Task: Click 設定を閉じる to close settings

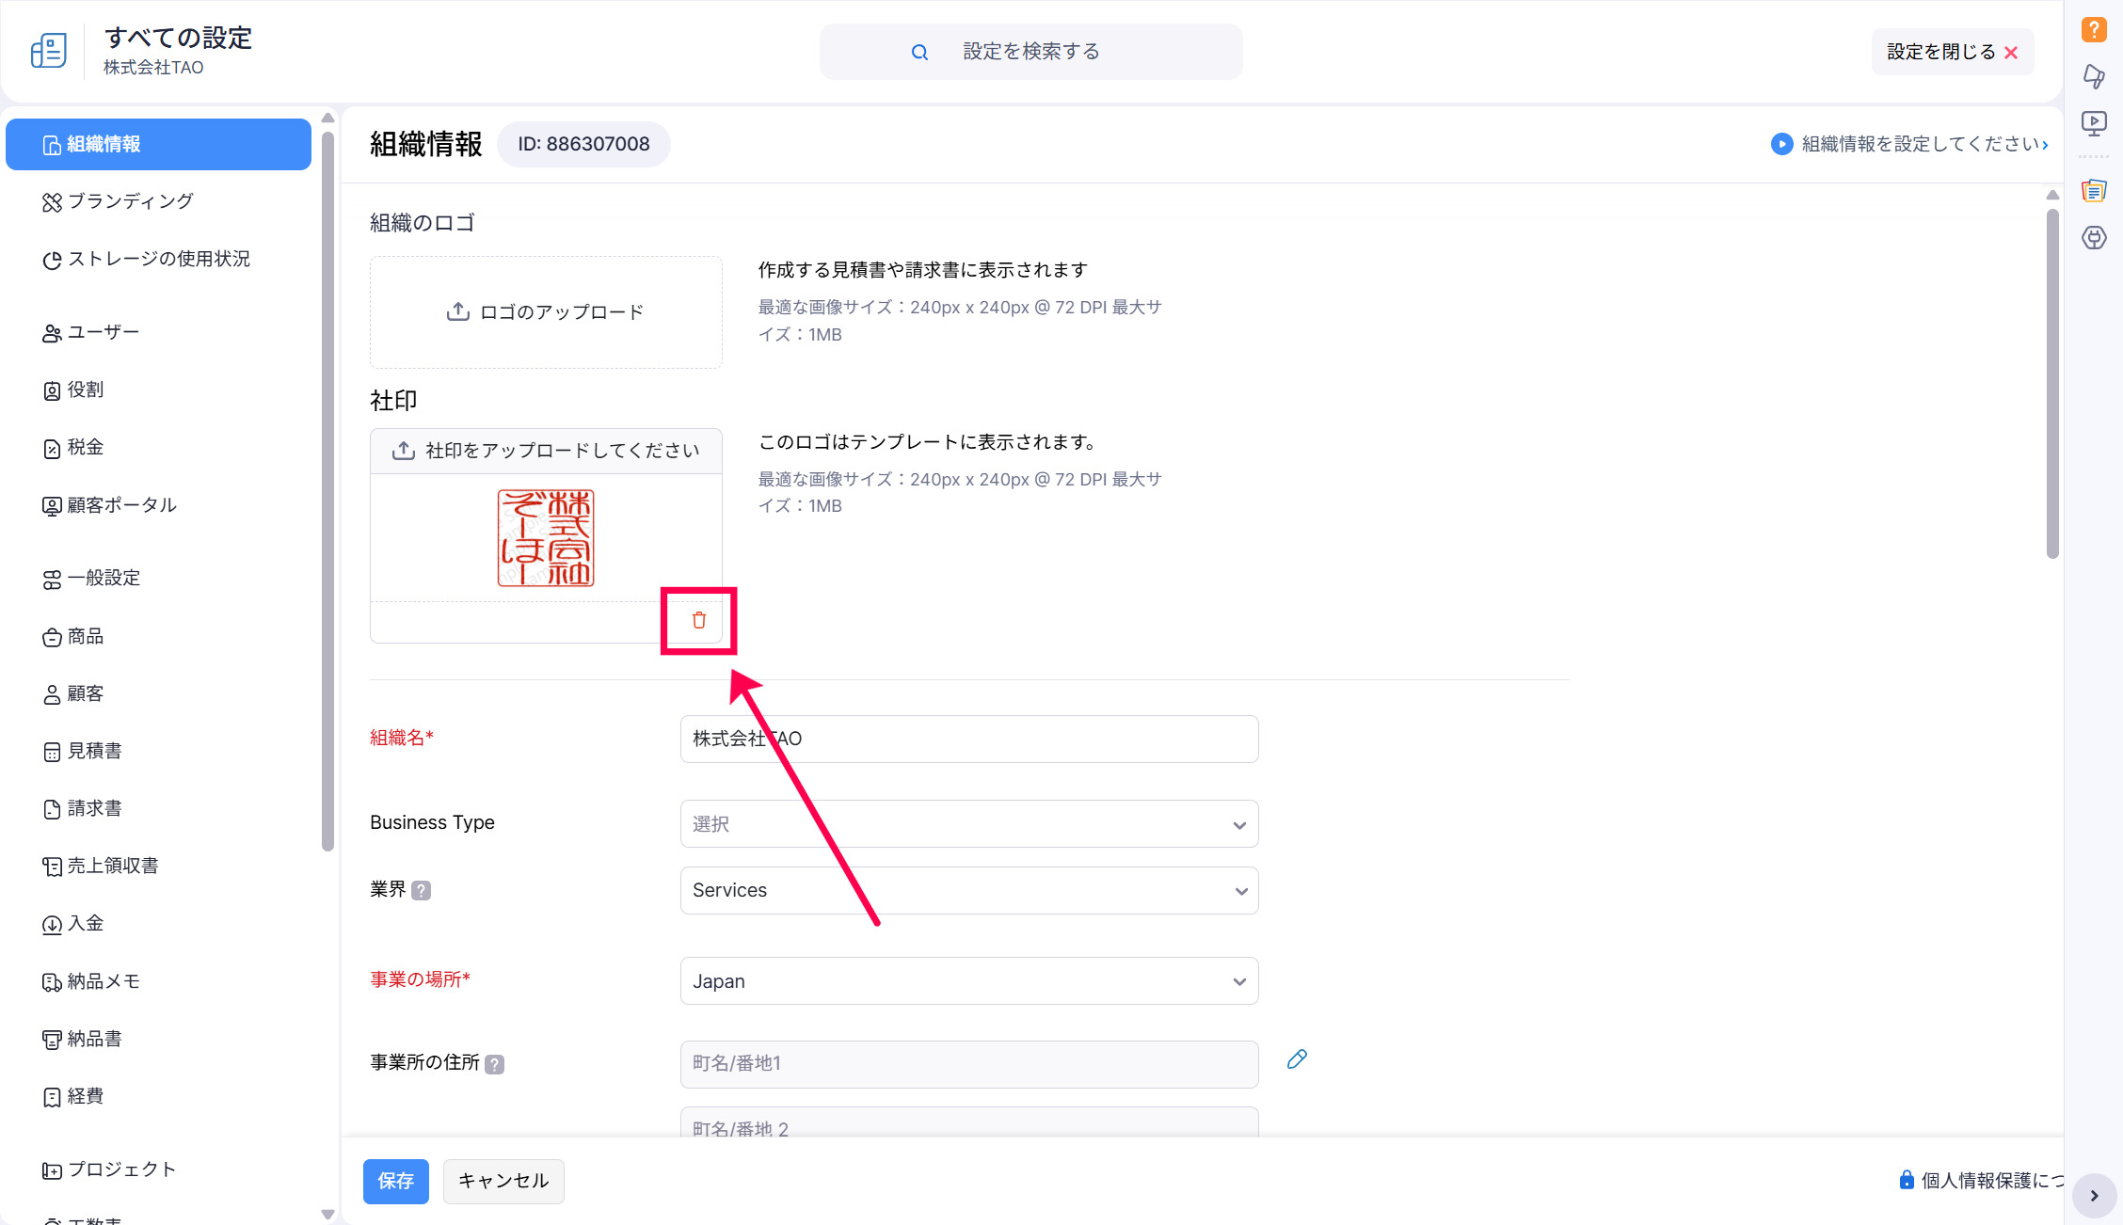Action: point(1952,52)
